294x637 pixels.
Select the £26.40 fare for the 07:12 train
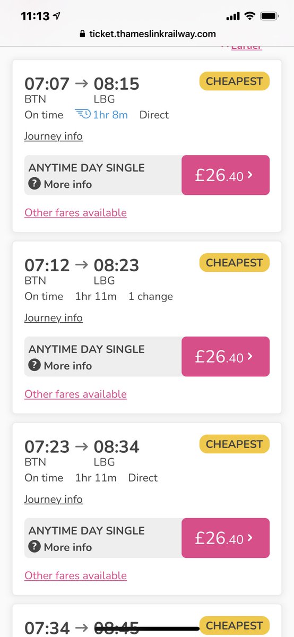pyautogui.click(x=226, y=357)
